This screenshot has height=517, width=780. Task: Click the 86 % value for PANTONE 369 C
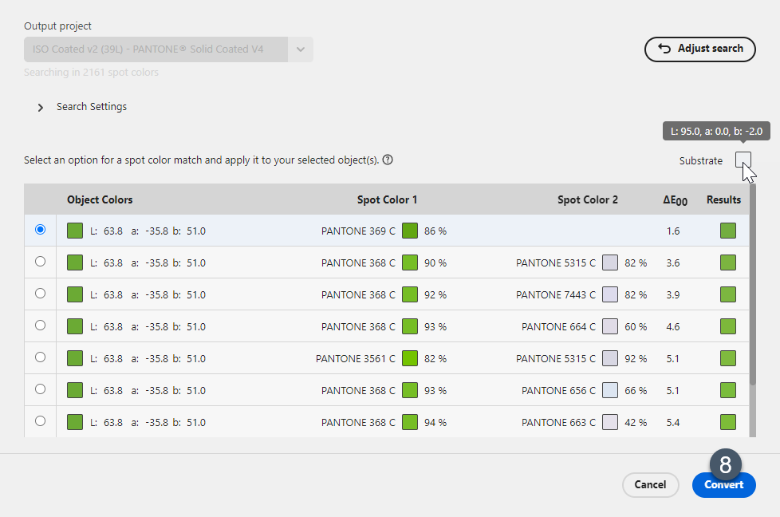click(x=435, y=231)
